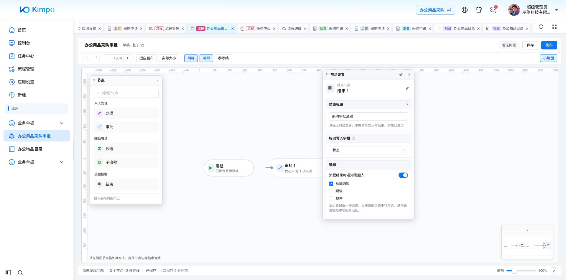
Task: Select the 审批 node in palette
Action: [x=126, y=127]
